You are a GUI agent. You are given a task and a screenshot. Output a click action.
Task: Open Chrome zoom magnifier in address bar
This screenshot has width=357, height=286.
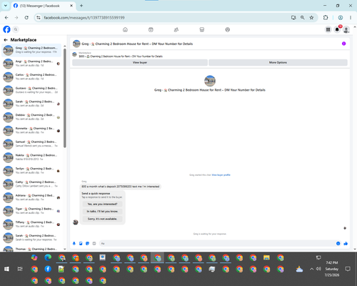pos(302,18)
